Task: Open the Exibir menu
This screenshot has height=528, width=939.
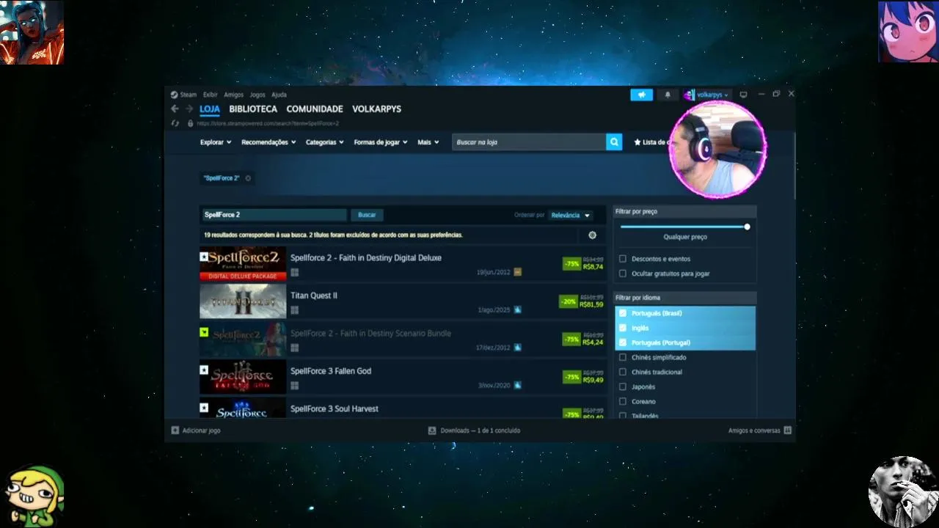Action: coord(211,95)
